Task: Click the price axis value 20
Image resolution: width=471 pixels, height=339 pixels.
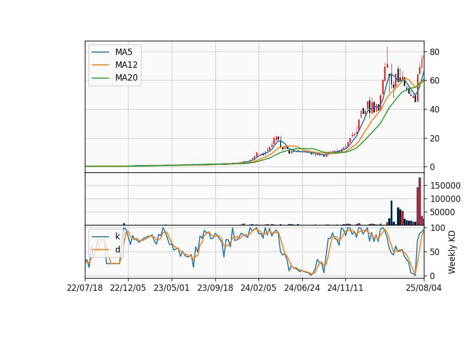Action: click(x=434, y=139)
